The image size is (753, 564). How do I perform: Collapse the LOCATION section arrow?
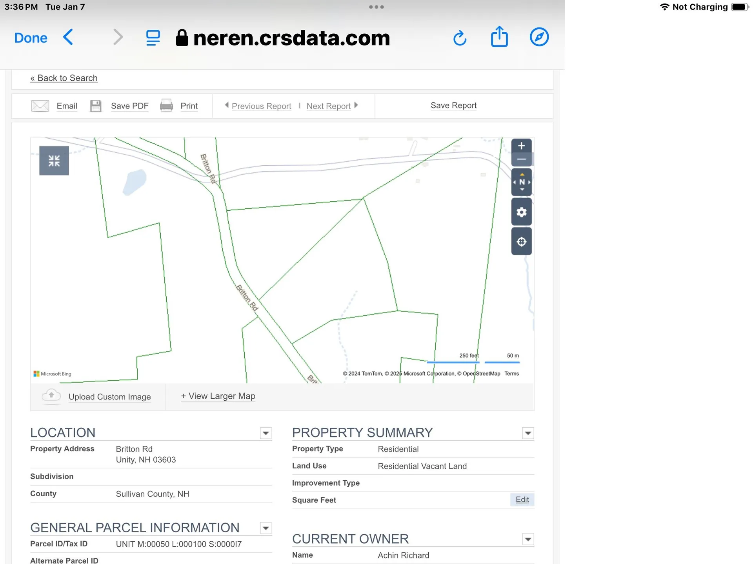pos(266,433)
